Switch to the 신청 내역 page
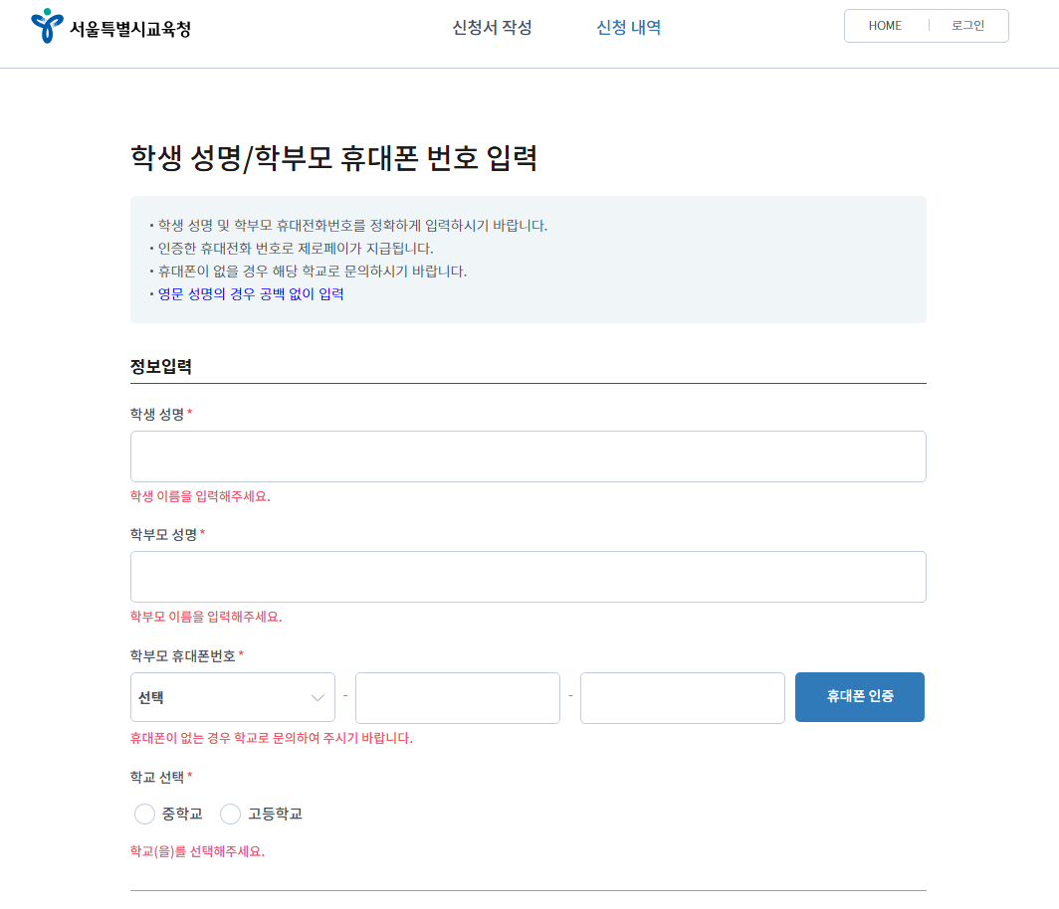Image resolution: width=1059 pixels, height=909 pixels. tap(629, 27)
